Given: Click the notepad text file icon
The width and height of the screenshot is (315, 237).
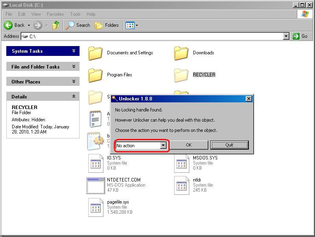Looking at the screenshot, I should [95, 119].
